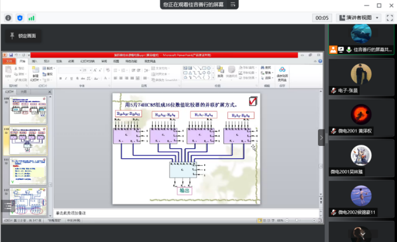Check the green network signal icon
397x242 pixels.
31,18
